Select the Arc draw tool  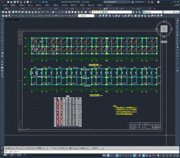click(x=2, y=35)
